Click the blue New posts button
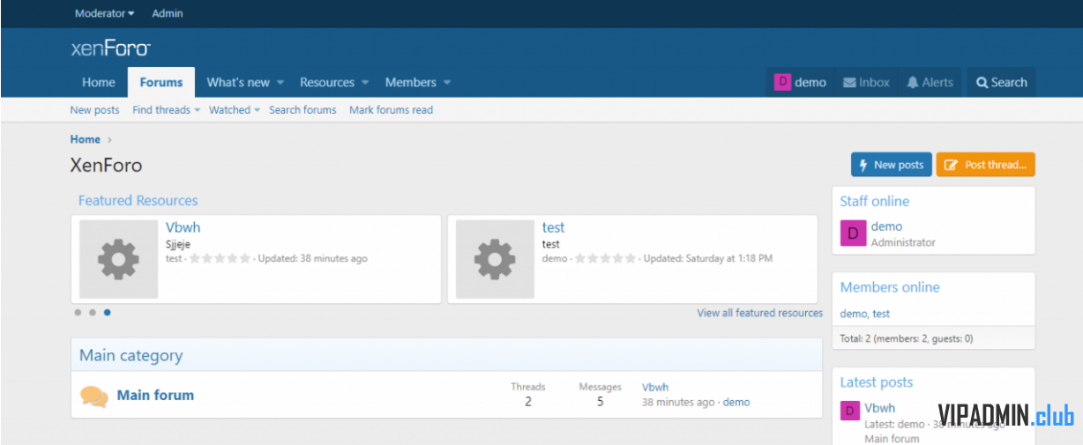The image size is (1083, 445). (891, 165)
